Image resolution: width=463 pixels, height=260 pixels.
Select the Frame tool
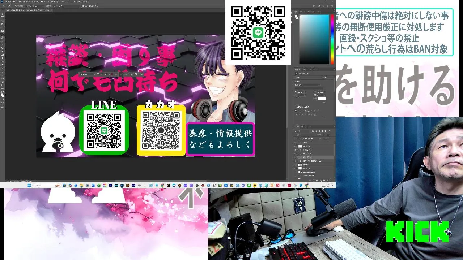pyautogui.click(x=3, y=31)
